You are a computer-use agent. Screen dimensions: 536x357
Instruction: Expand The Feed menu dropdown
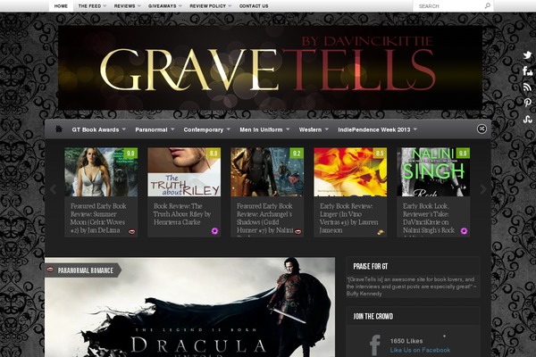105,6
